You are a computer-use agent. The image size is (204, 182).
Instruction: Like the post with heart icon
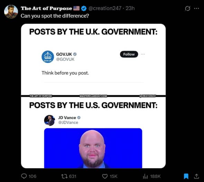point(105,176)
